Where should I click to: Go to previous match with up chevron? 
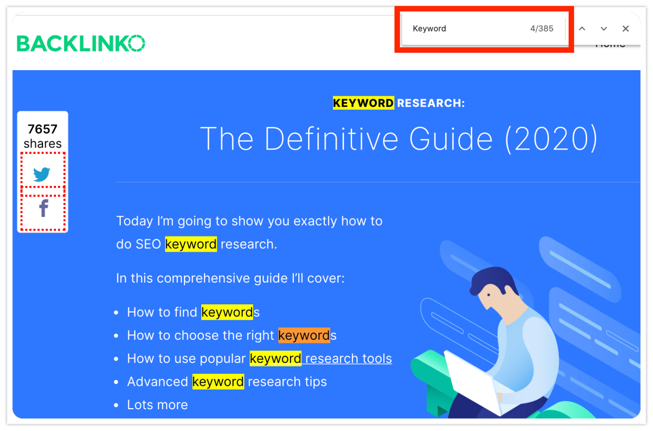(x=582, y=29)
